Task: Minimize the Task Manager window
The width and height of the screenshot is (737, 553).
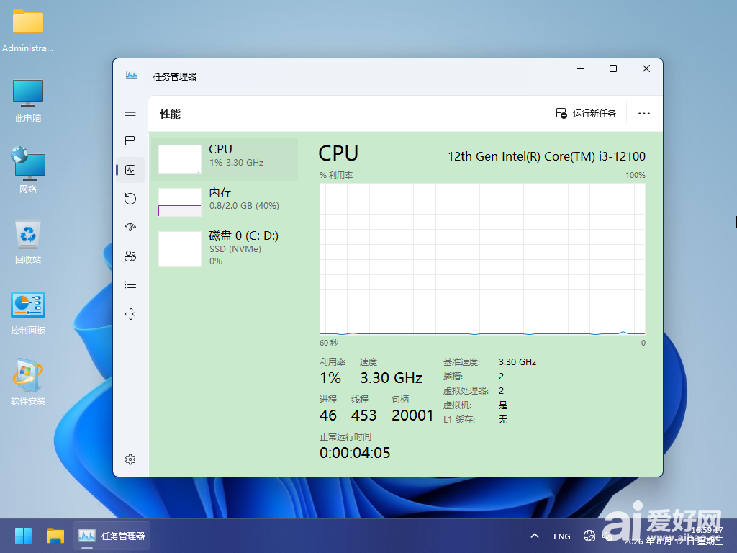Action: point(581,68)
